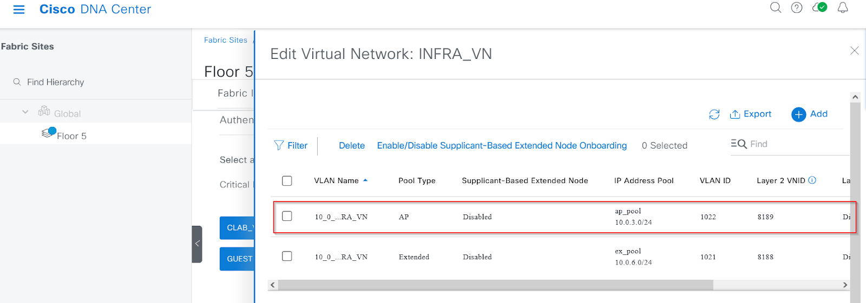Click the ap_pool 10.0.3.0/24 cell

point(633,217)
